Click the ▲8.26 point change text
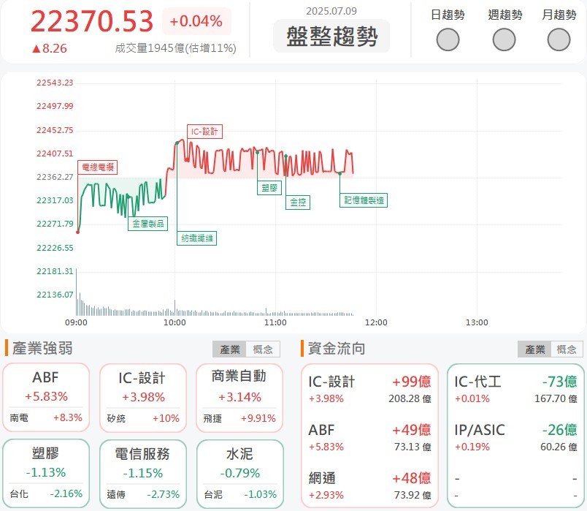Viewport: 587px width, 511px height. [50, 48]
